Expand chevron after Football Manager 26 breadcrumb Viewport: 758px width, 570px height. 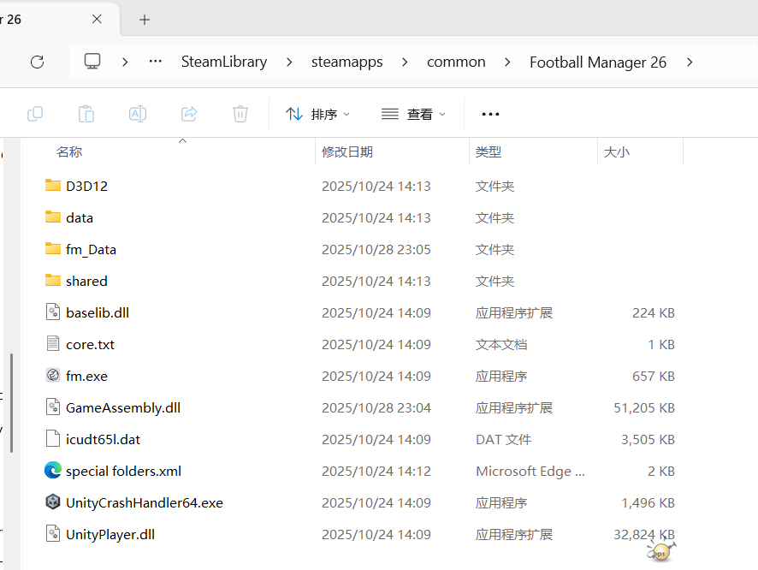[690, 62]
